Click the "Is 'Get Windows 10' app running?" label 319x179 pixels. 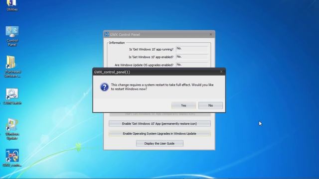[152, 49]
